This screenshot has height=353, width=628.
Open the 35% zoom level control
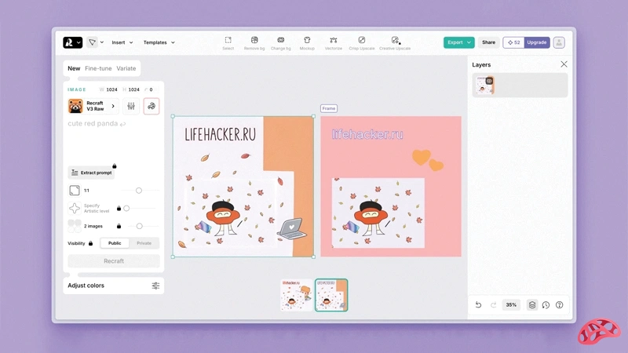point(511,305)
